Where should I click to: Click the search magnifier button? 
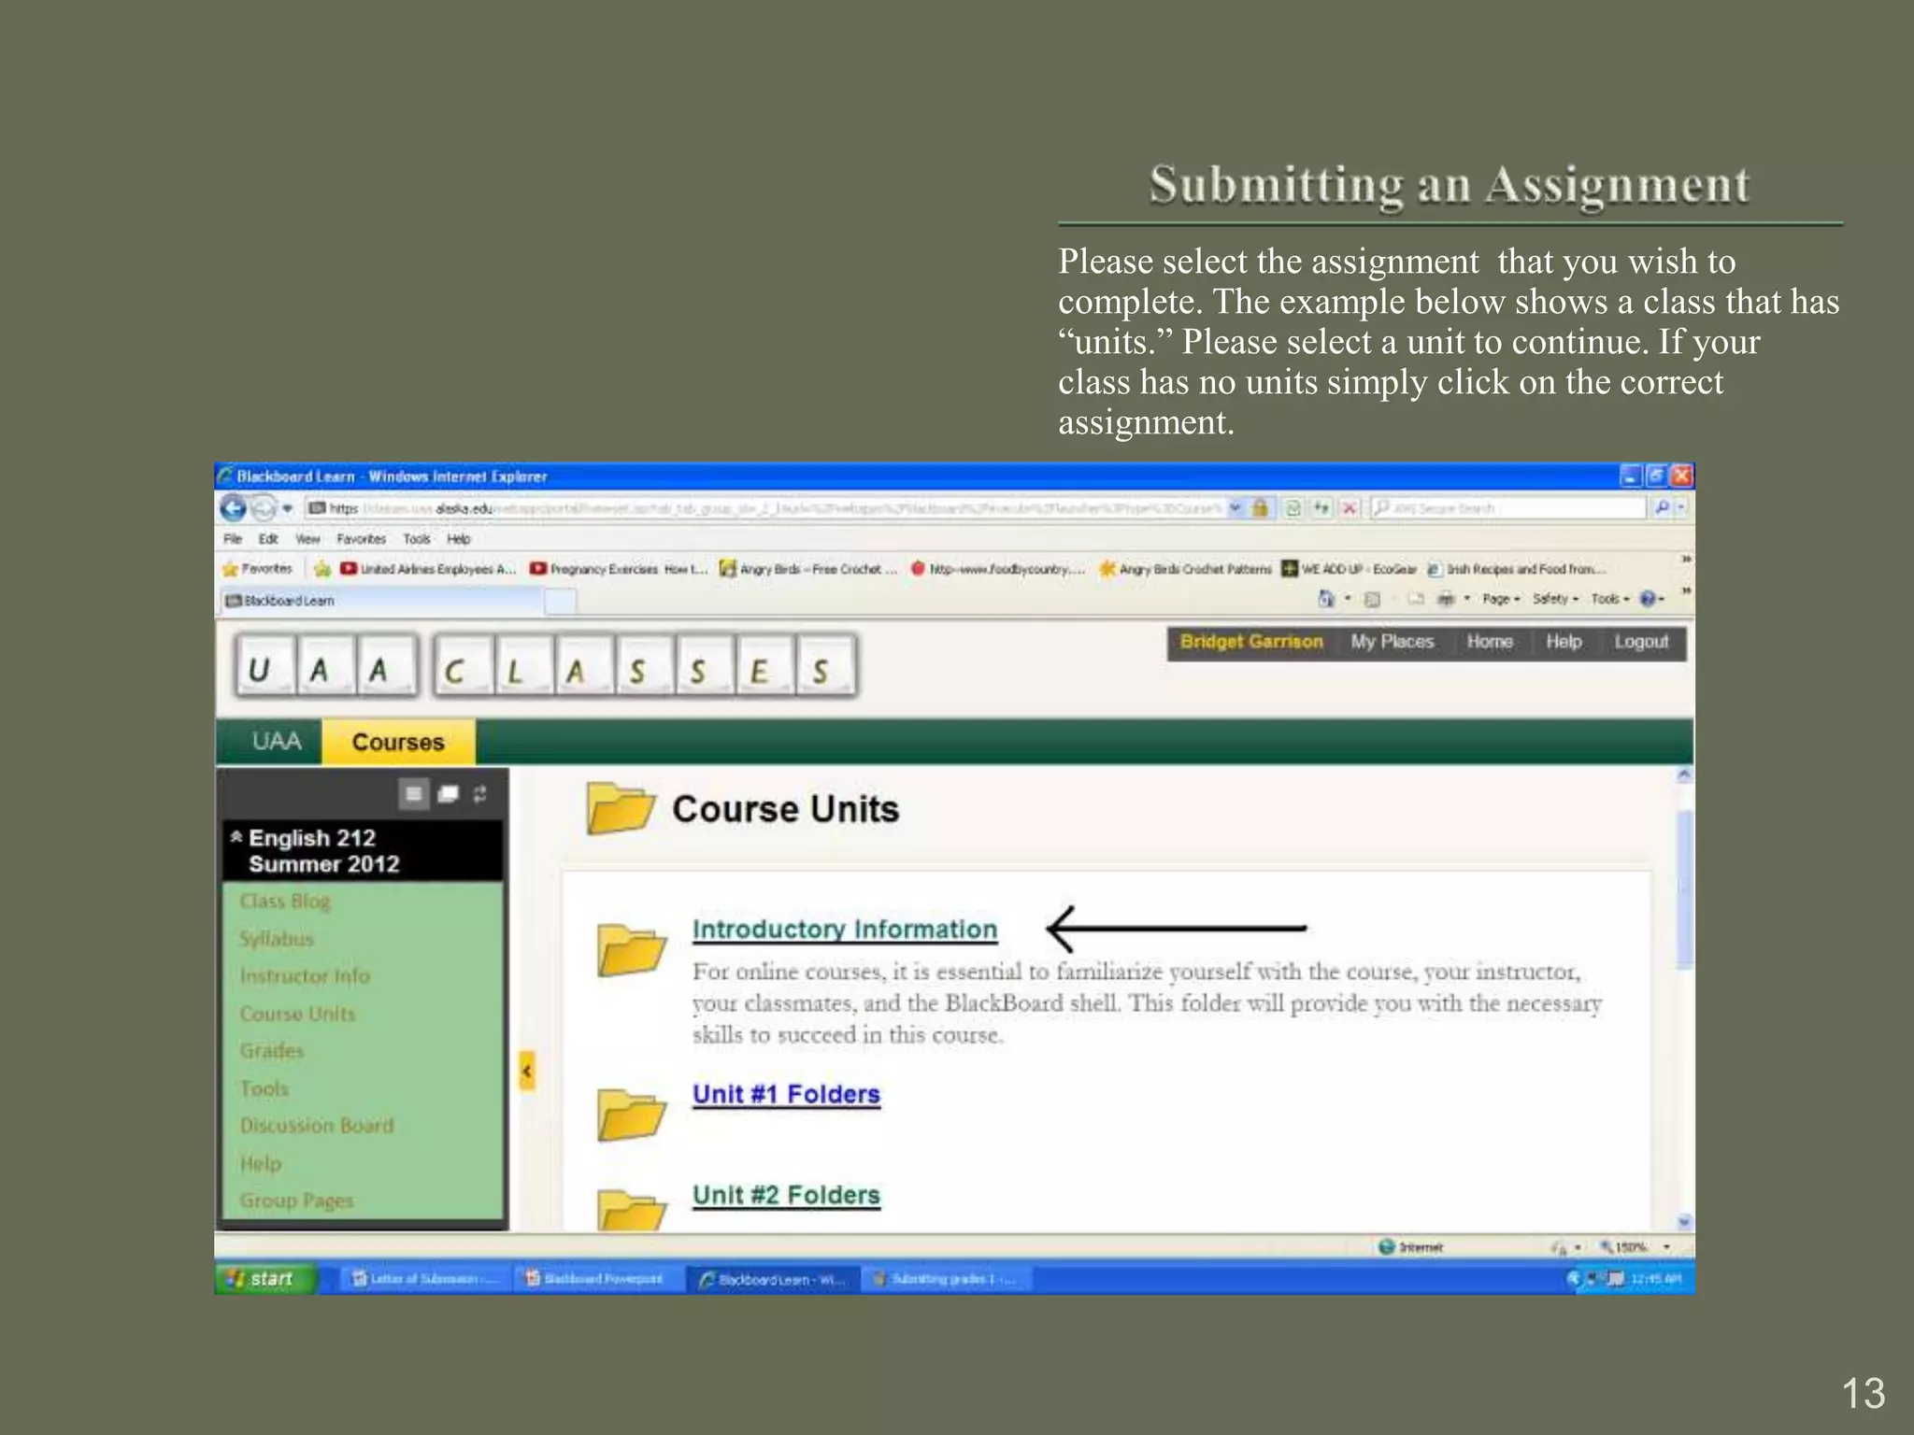click(1662, 507)
